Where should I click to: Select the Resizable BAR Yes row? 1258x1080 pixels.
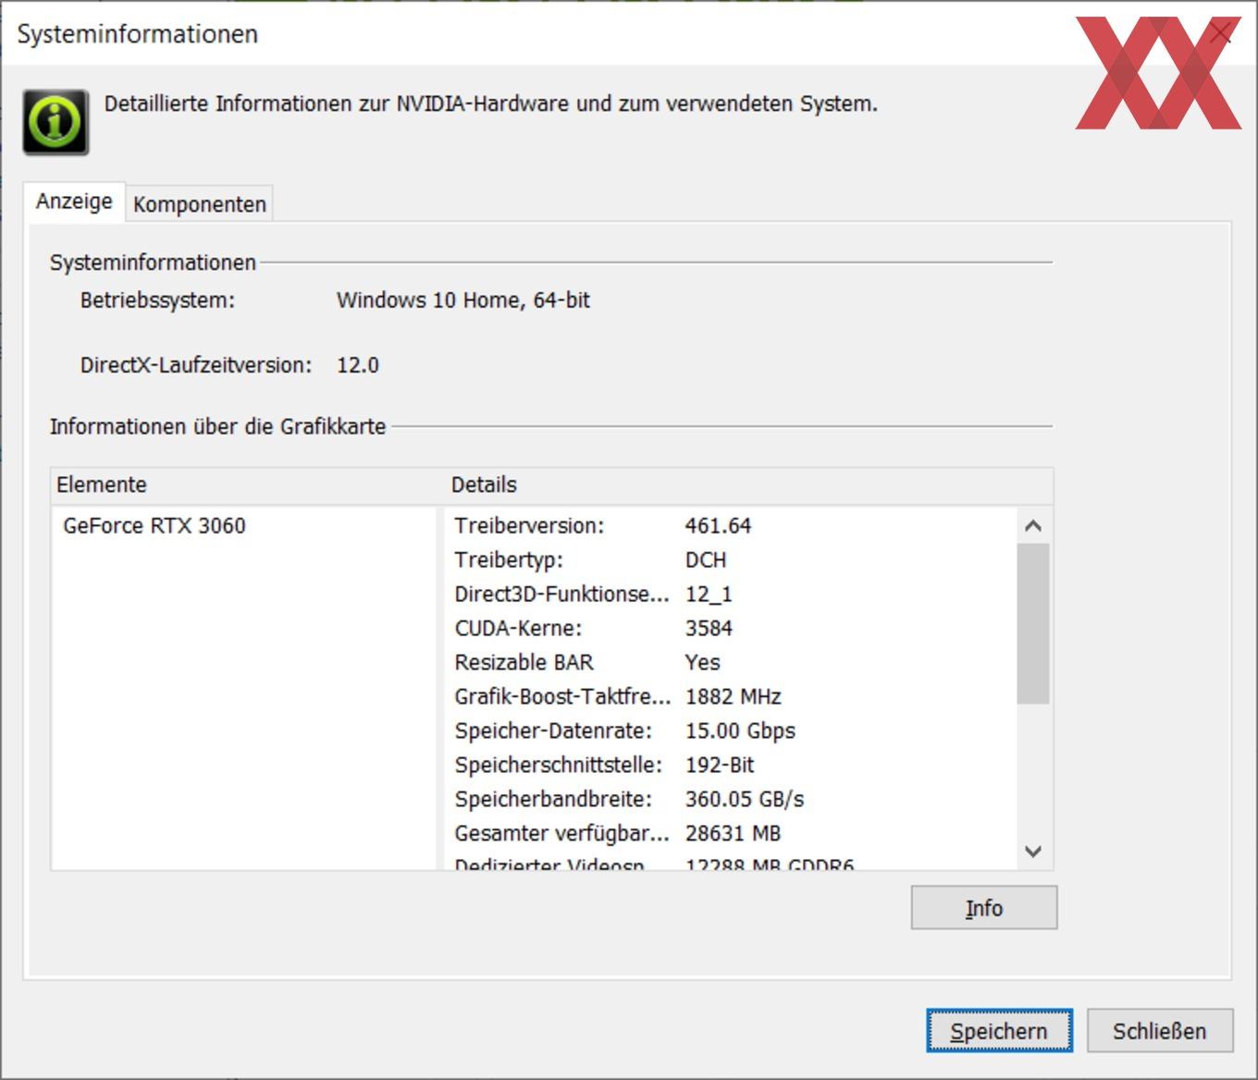731,663
